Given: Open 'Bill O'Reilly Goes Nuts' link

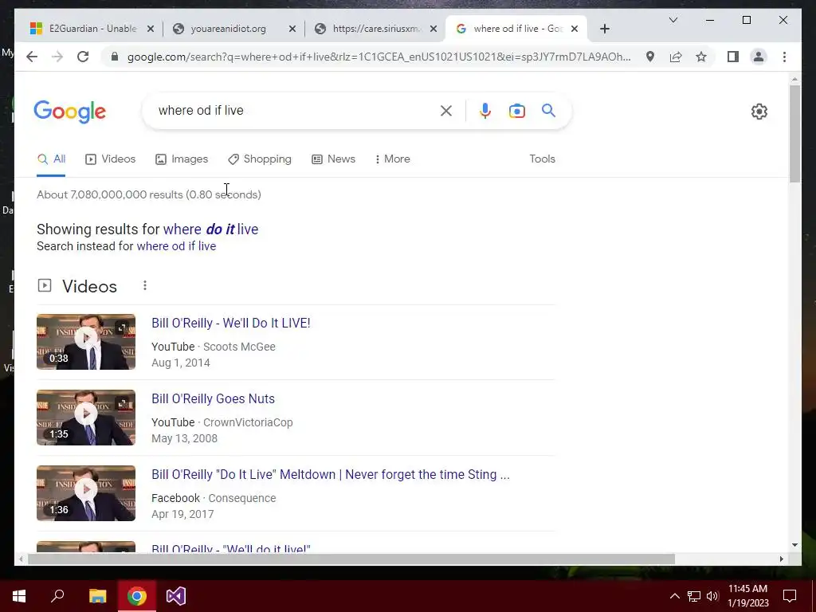Looking at the screenshot, I should coord(213,399).
